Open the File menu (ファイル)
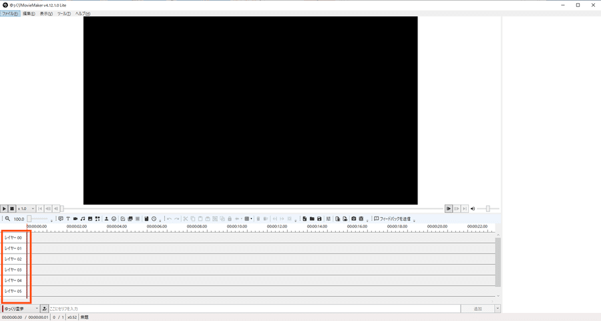 pyautogui.click(x=10, y=13)
